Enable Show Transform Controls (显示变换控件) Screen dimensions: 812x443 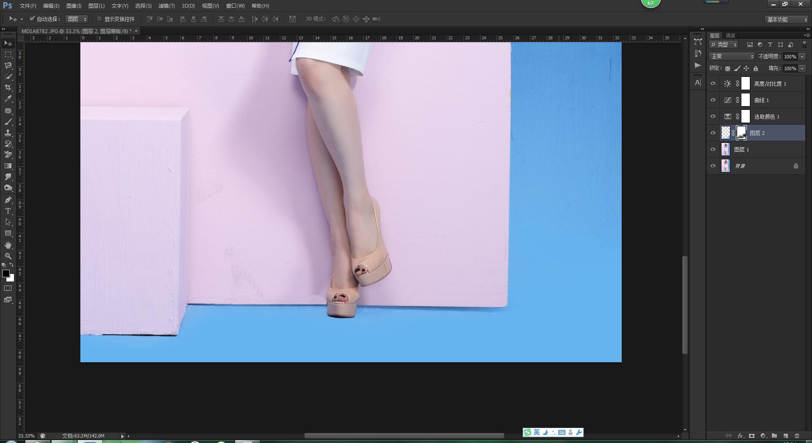click(x=99, y=19)
